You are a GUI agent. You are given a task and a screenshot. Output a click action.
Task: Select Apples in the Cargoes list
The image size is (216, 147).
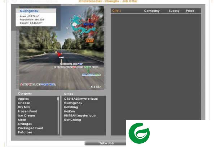tap(23, 99)
